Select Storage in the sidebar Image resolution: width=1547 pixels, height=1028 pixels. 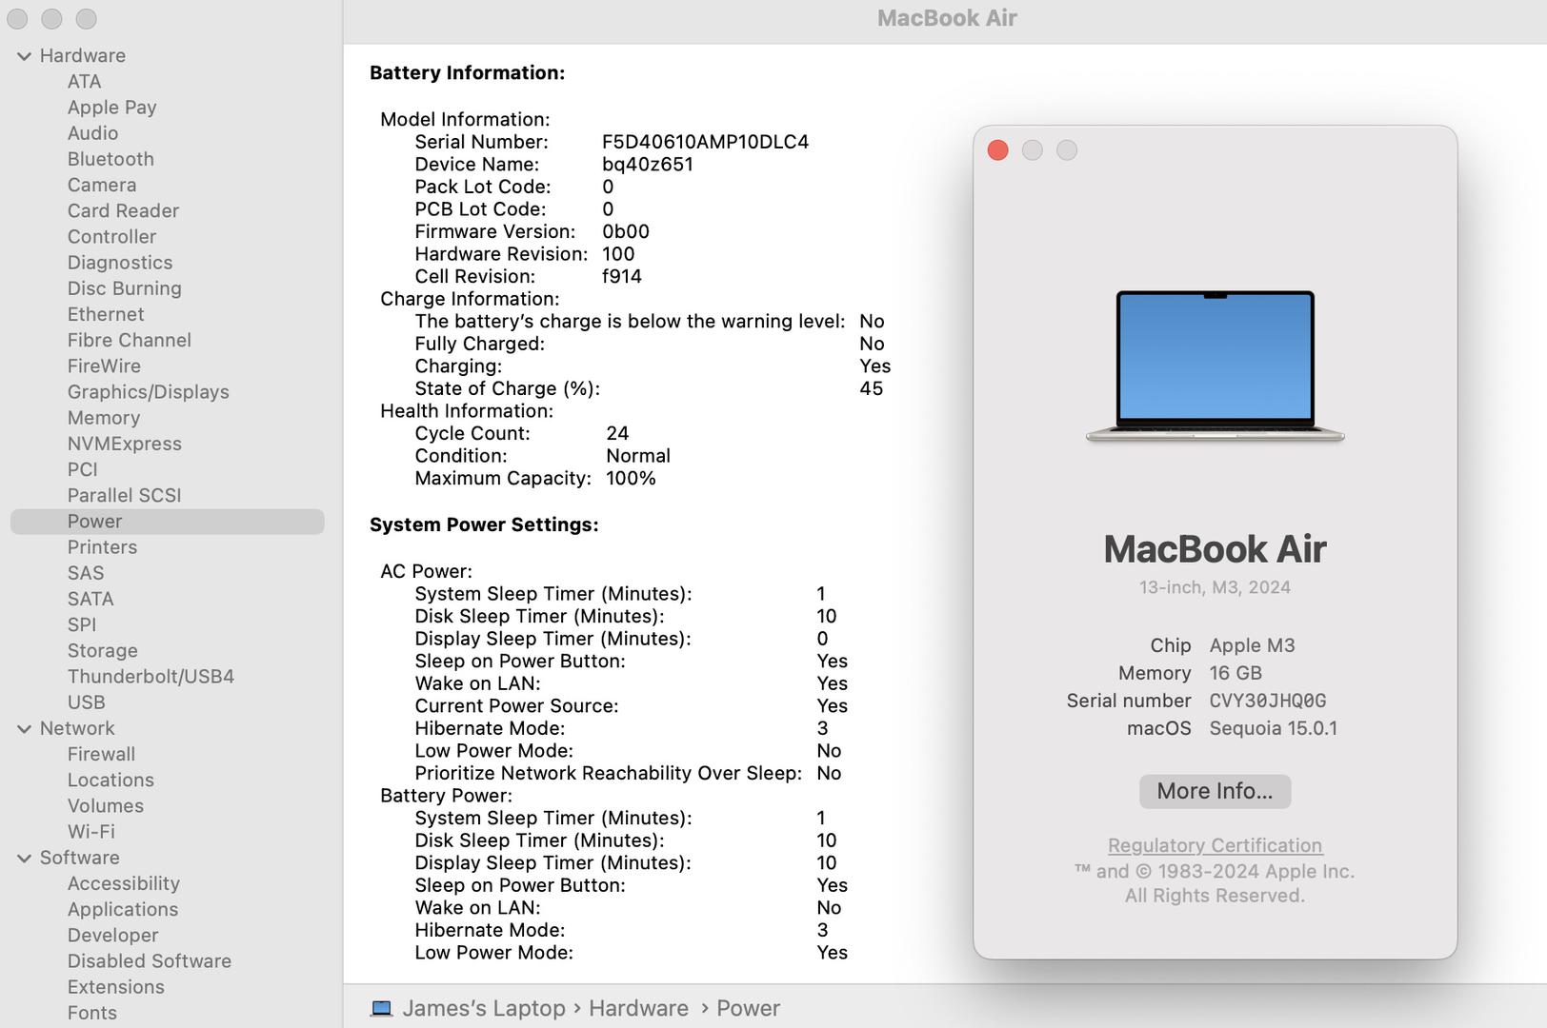(102, 651)
